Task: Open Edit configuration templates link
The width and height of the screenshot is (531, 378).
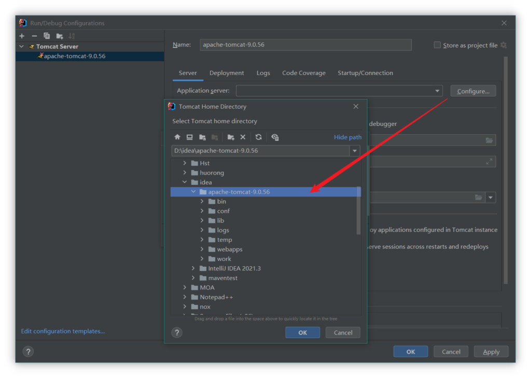Action: (63, 331)
